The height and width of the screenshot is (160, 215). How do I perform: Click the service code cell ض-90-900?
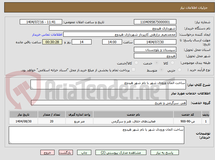188,121
